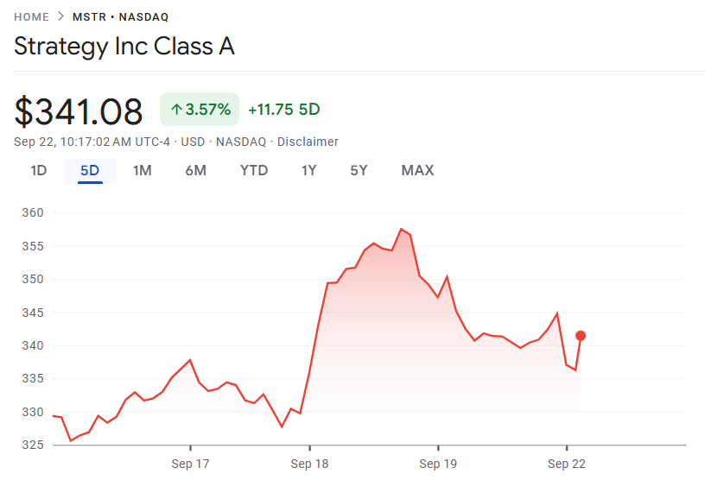Click the green 3.57% change badge

pyautogui.click(x=200, y=110)
